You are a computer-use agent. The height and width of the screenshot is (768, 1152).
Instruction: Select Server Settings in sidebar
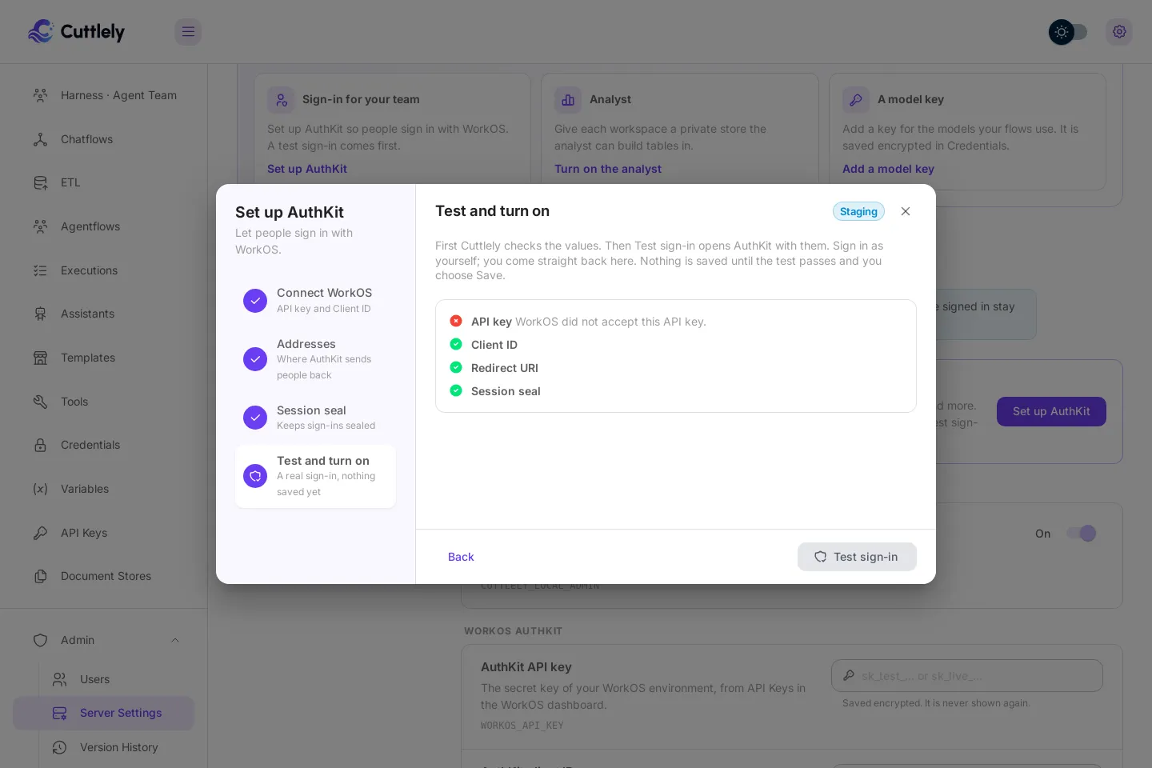click(x=103, y=713)
